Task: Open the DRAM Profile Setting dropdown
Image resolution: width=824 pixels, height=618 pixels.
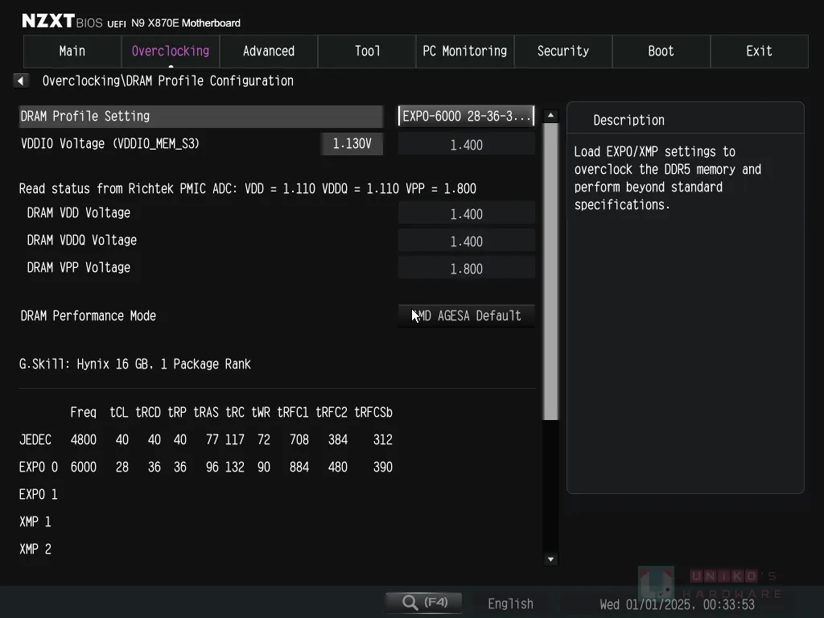Action: (467, 116)
